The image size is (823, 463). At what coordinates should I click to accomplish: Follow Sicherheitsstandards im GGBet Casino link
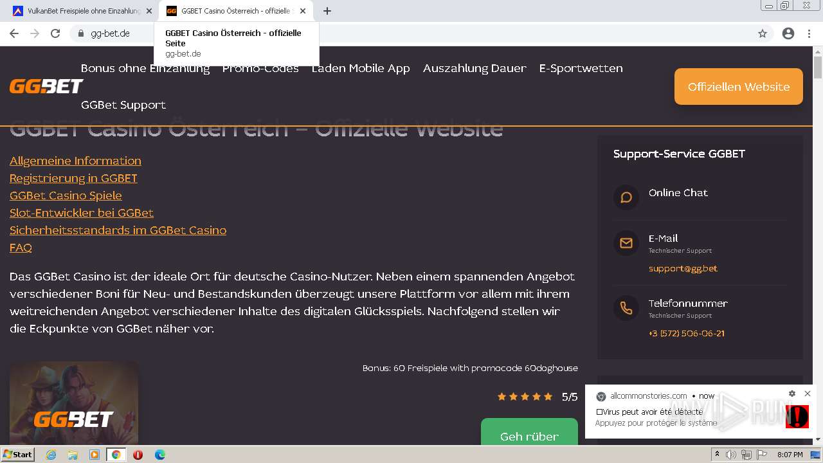(118, 230)
